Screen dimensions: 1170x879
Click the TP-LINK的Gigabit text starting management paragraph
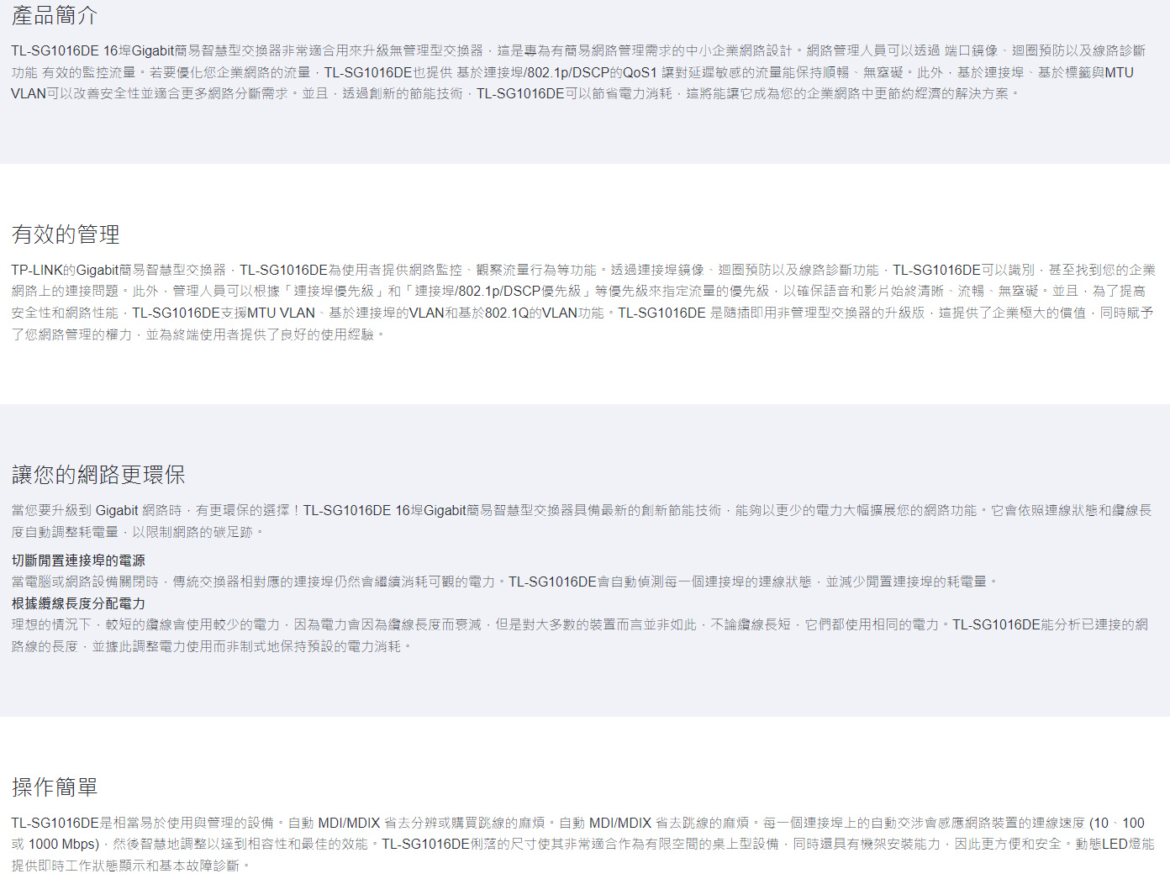[x=65, y=270]
